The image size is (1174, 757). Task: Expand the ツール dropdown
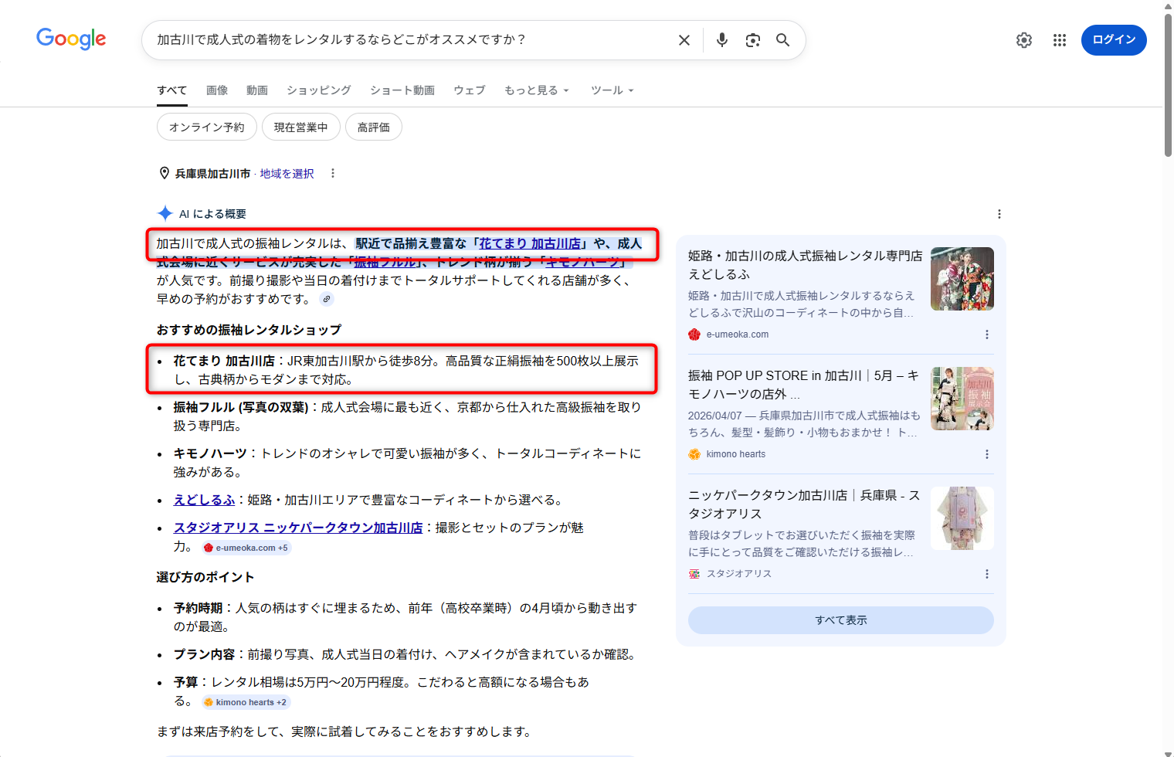point(612,90)
